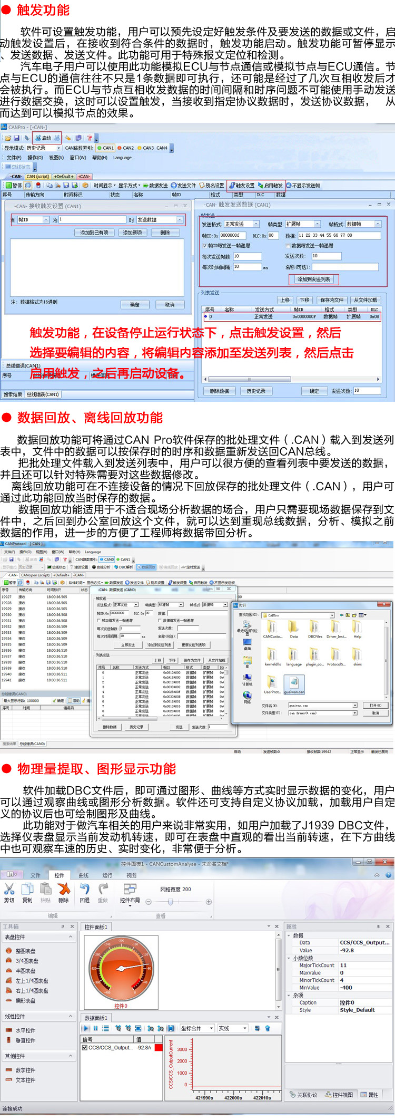The width and height of the screenshot is (395, 1120).
Task: Select the CAN1 radio in CANPro toolbar
Action: [x=106, y=148]
